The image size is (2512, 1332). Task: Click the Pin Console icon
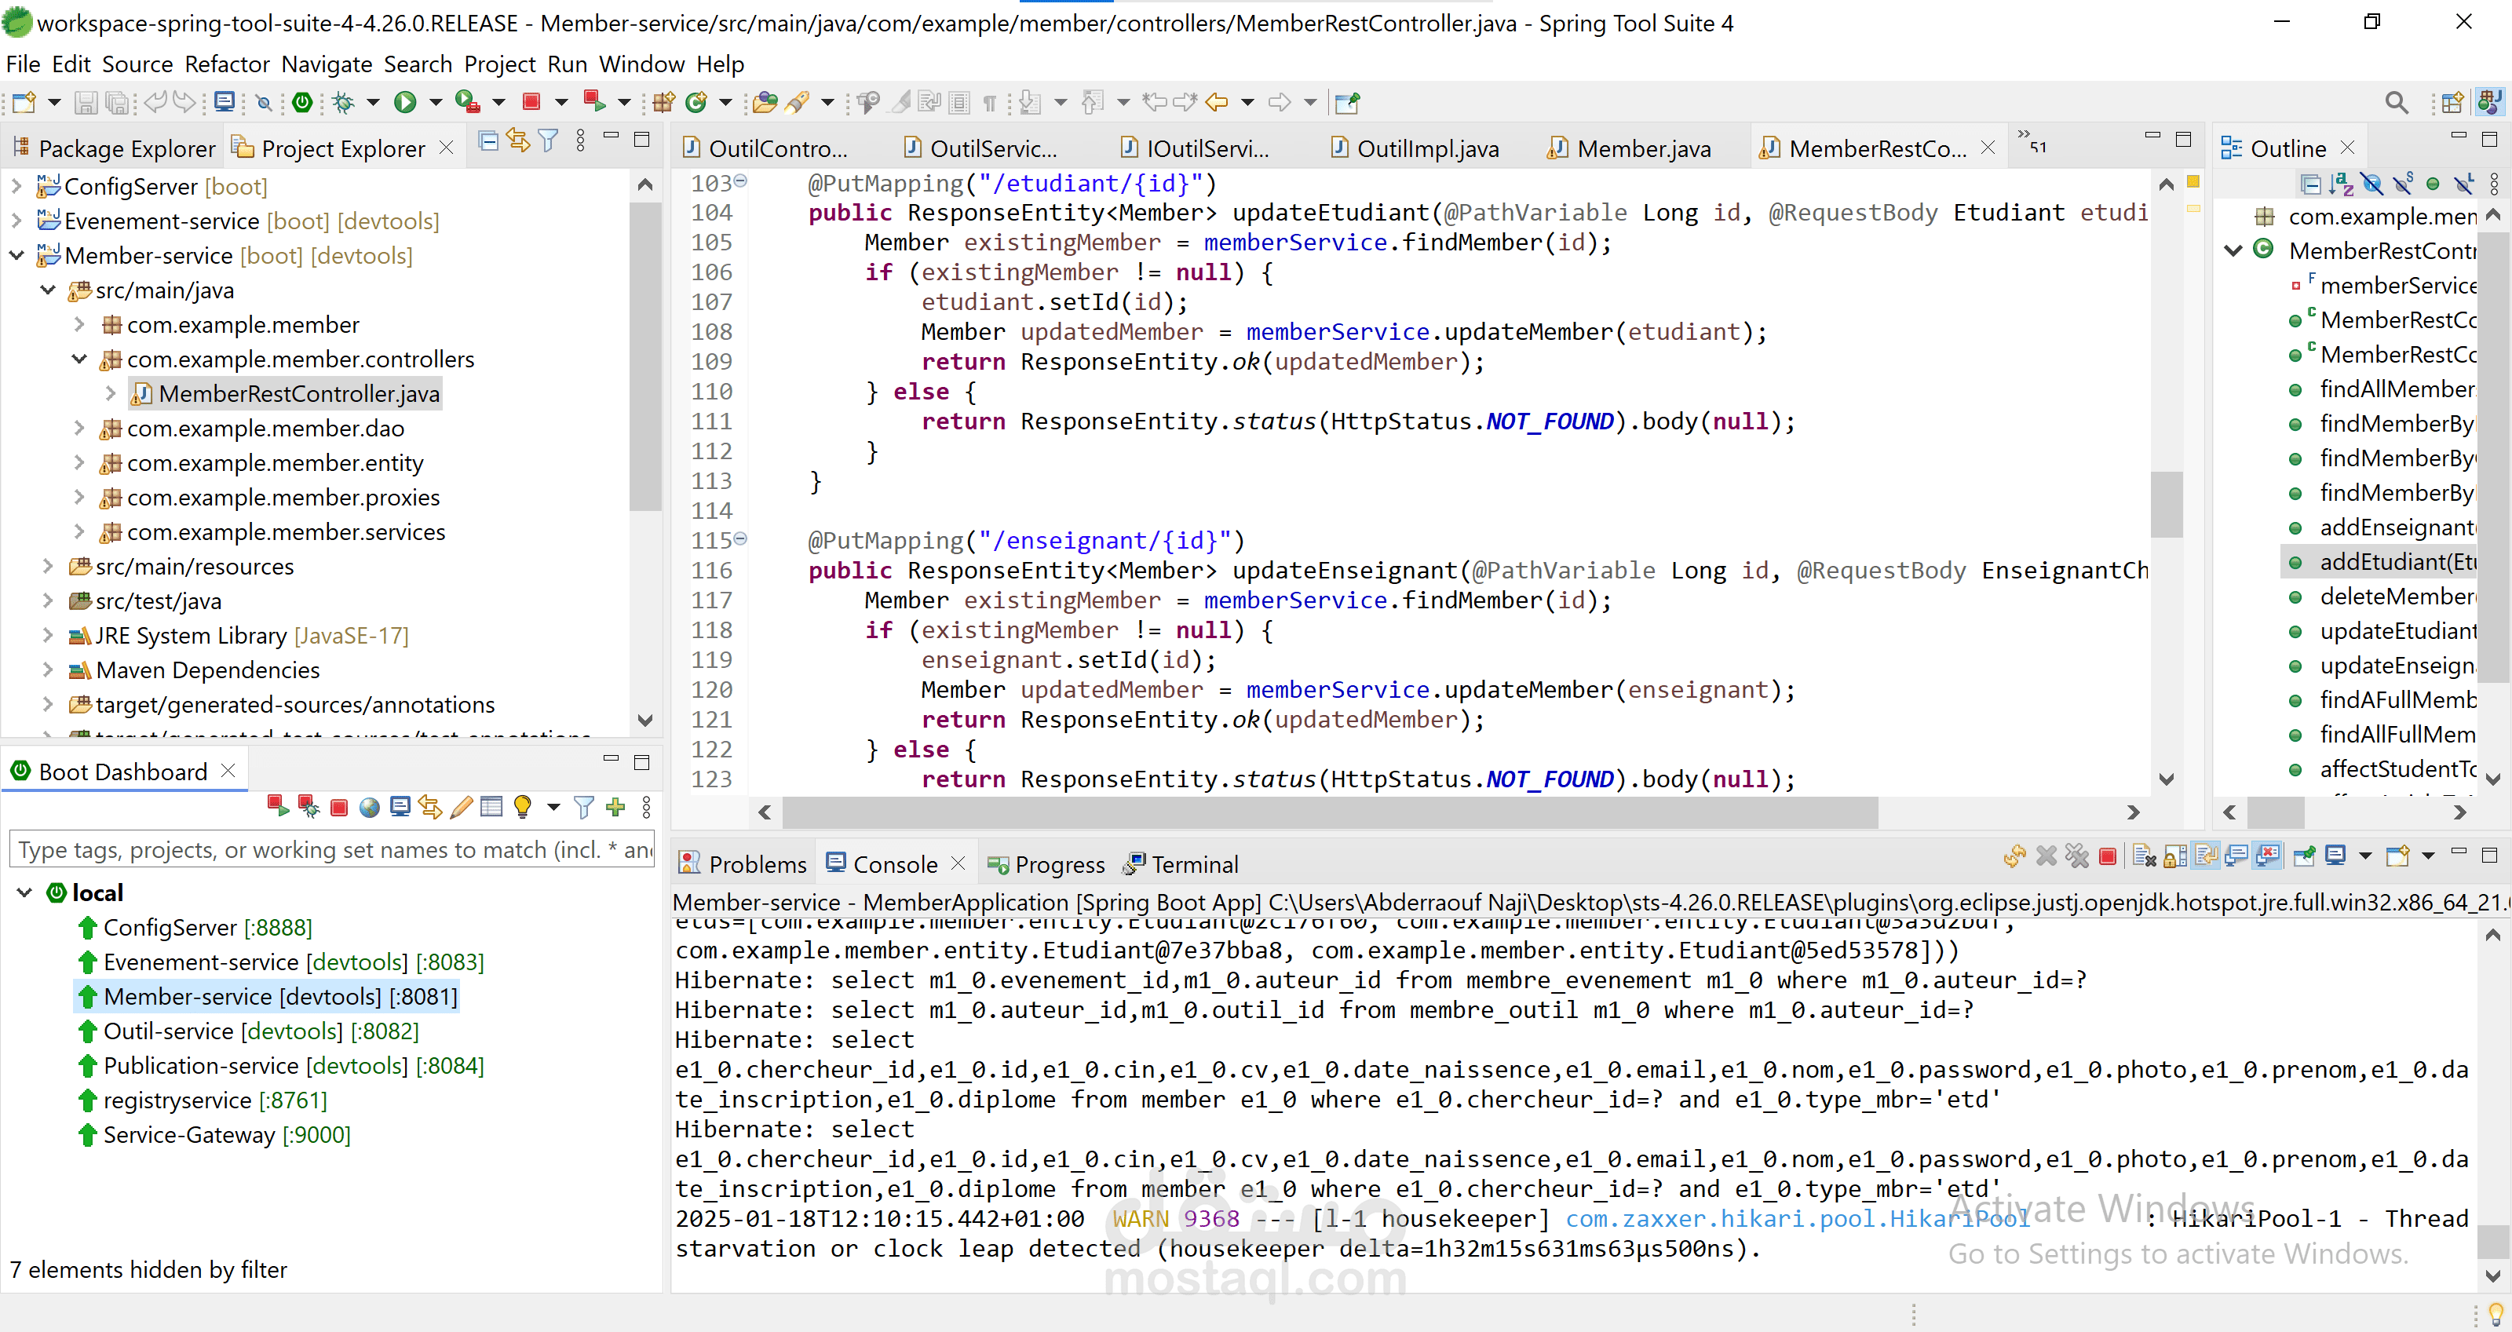(2304, 856)
